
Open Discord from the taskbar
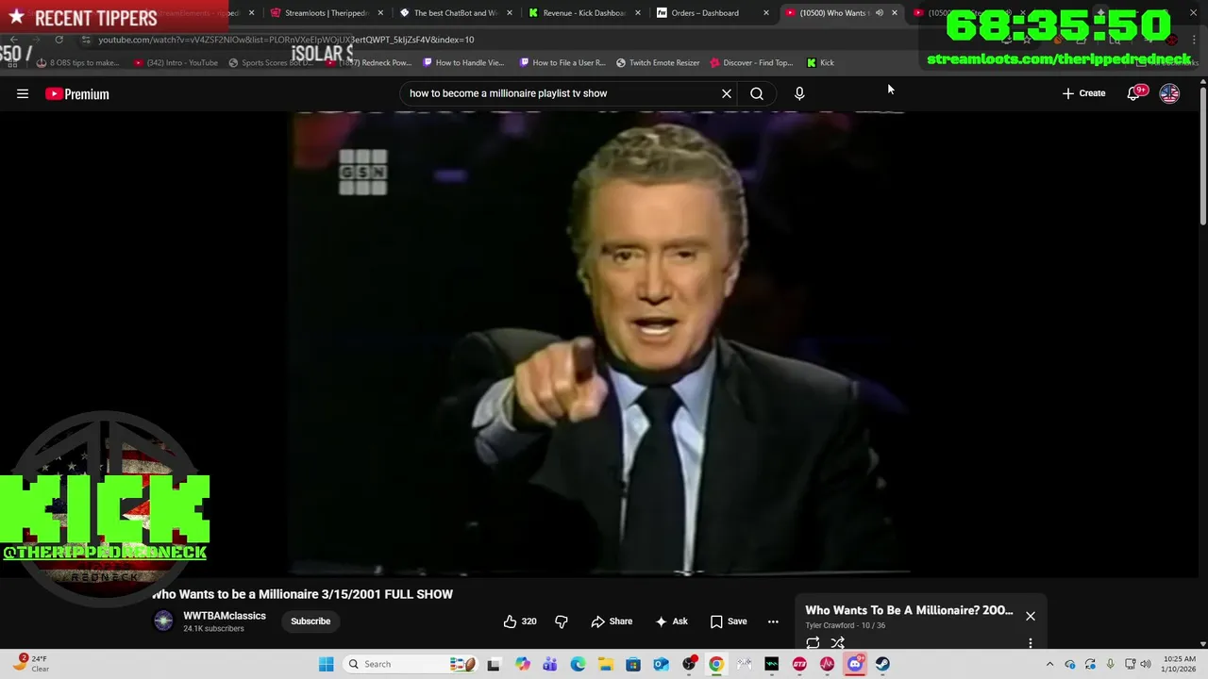pos(855,664)
